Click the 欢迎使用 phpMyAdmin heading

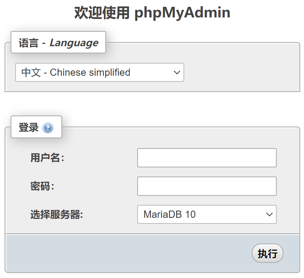(152, 12)
